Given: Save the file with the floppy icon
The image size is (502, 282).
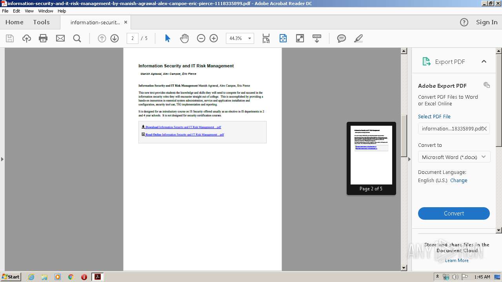Looking at the screenshot, I should point(10,38).
